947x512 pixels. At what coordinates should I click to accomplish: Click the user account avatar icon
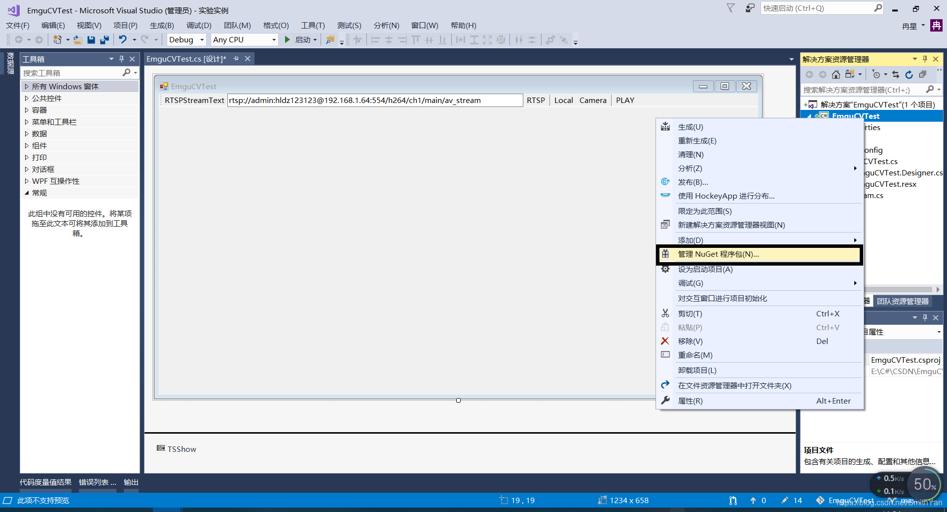936,25
